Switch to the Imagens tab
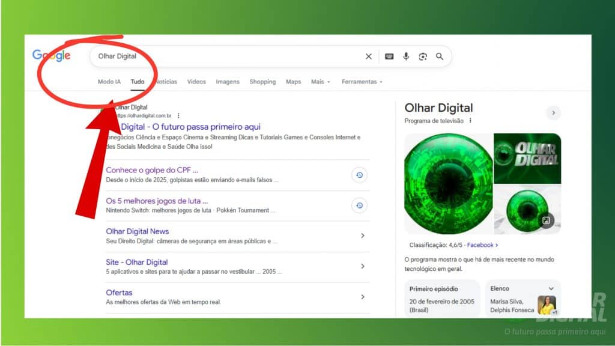Image resolution: width=615 pixels, height=346 pixels. [x=228, y=82]
